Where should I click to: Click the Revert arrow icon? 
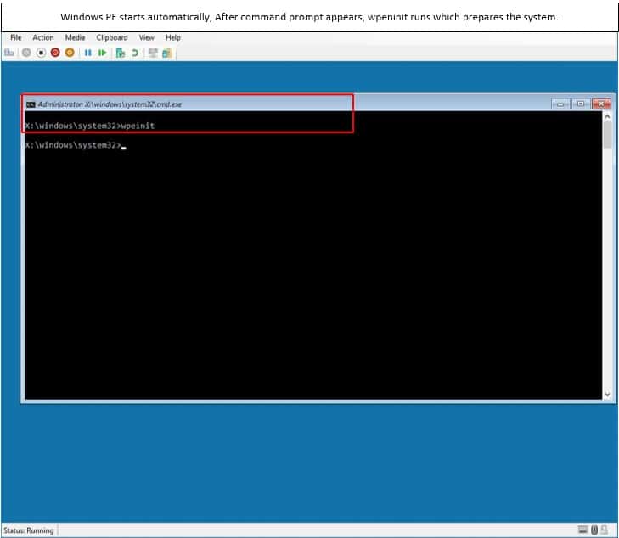coord(135,53)
